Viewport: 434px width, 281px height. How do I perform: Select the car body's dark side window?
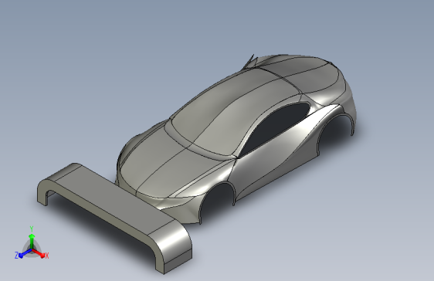coord(274,129)
